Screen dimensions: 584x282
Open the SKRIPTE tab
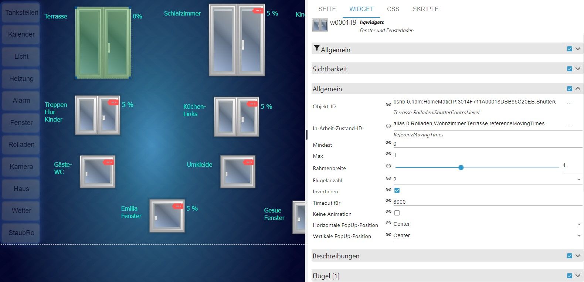click(x=425, y=9)
